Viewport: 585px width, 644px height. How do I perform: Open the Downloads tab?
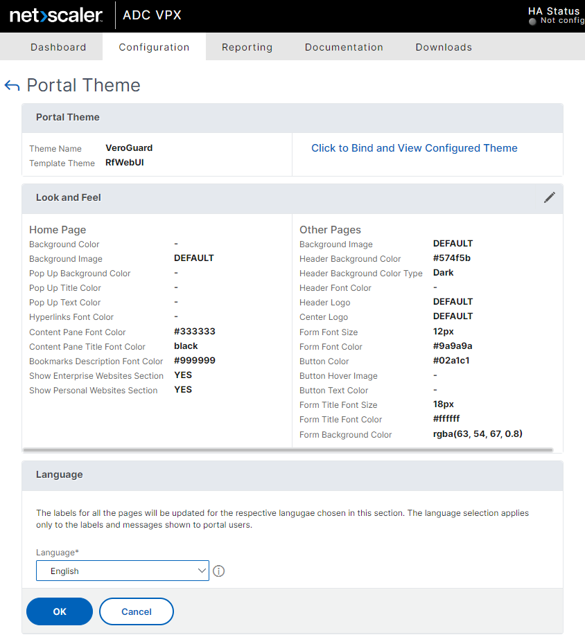[444, 47]
